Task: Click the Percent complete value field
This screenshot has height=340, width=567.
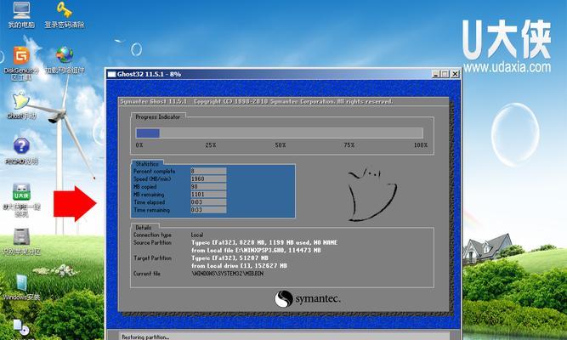Action: click(x=208, y=171)
